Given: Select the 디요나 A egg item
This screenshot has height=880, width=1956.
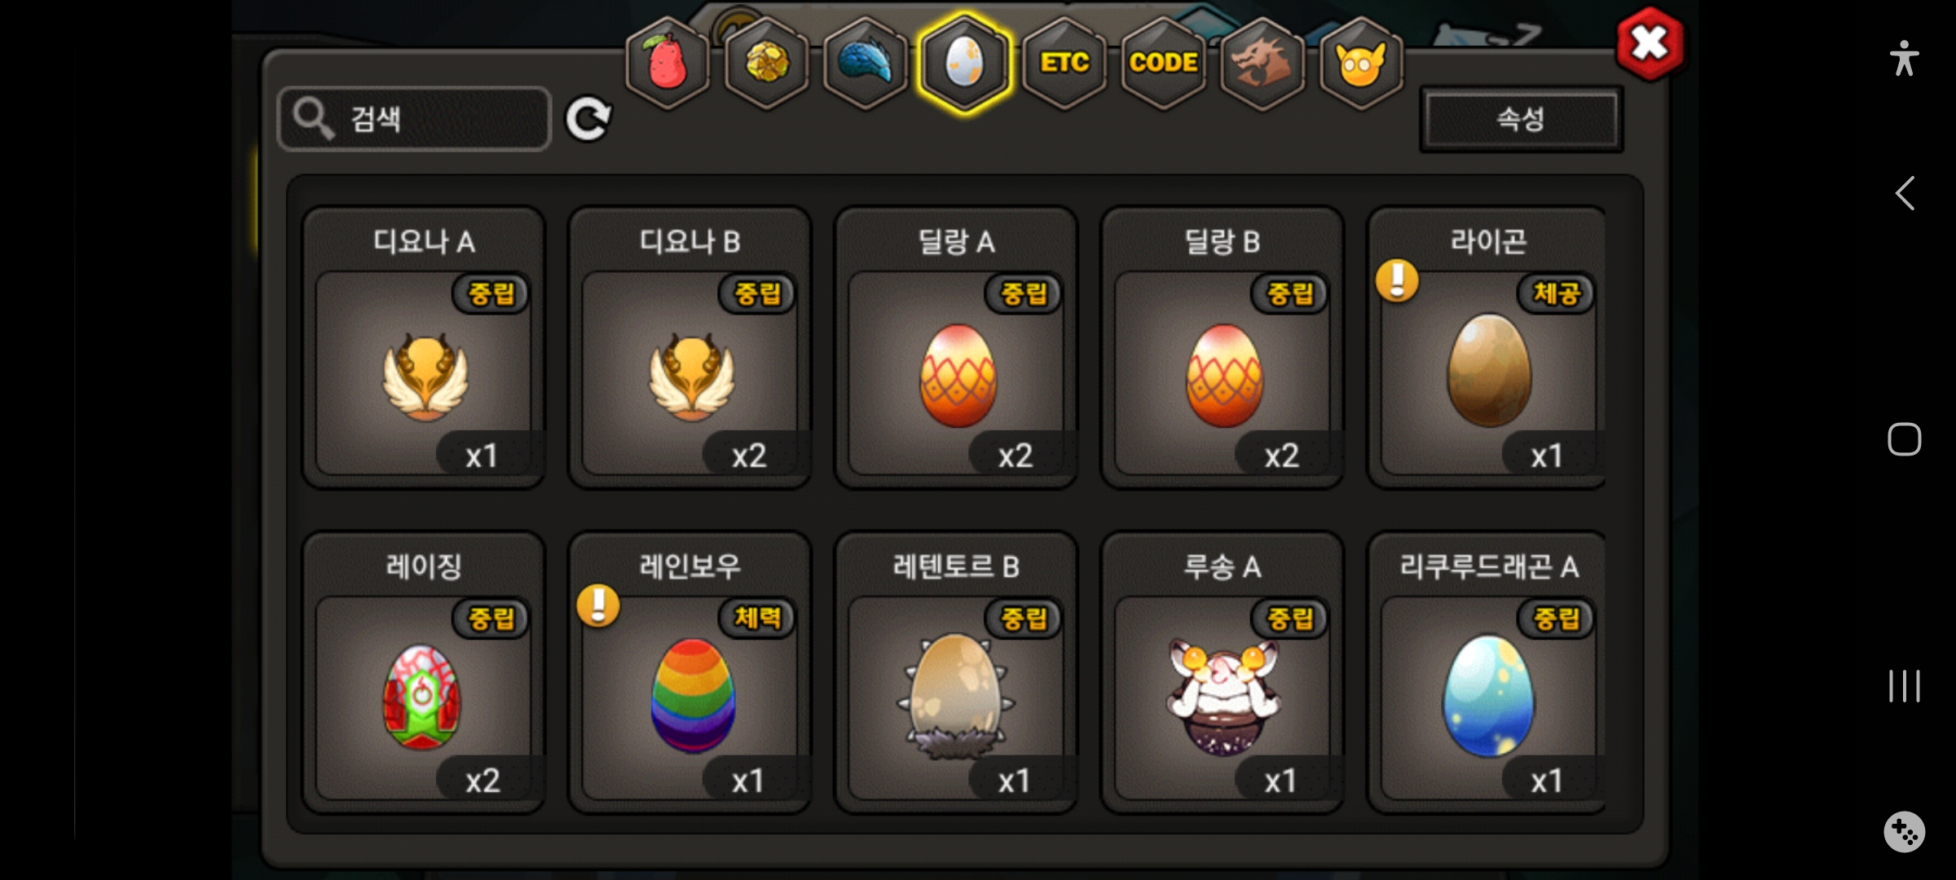Looking at the screenshot, I should click(424, 348).
